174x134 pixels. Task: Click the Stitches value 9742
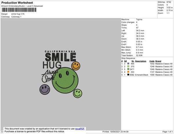[169, 2]
